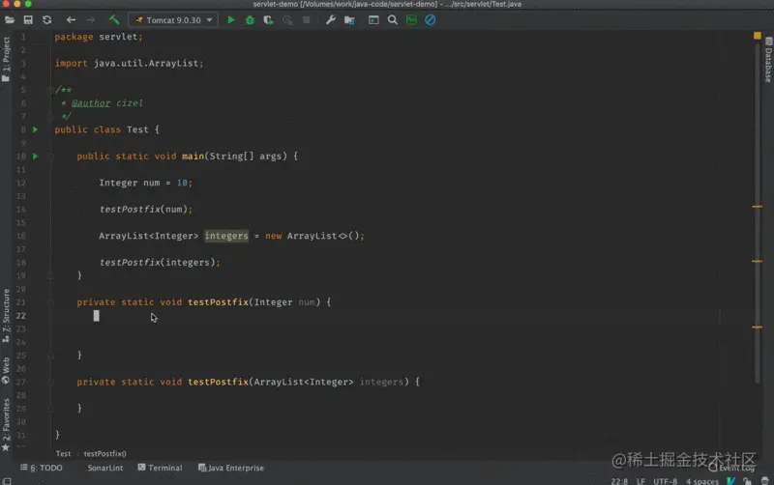Run the Tomcat configuration with play icon
This screenshot has height=485, width=774.
coord(230,20)
